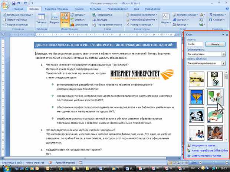Click the WordArt button
This screenshot has width=230, height=172.
181,20
